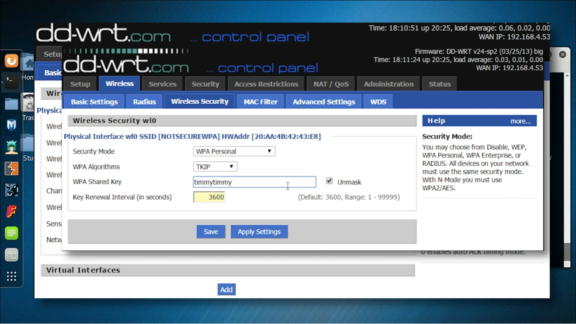
Task: Click the 'Time: 18:11:24' status line
Action: [x=458, y=60]
